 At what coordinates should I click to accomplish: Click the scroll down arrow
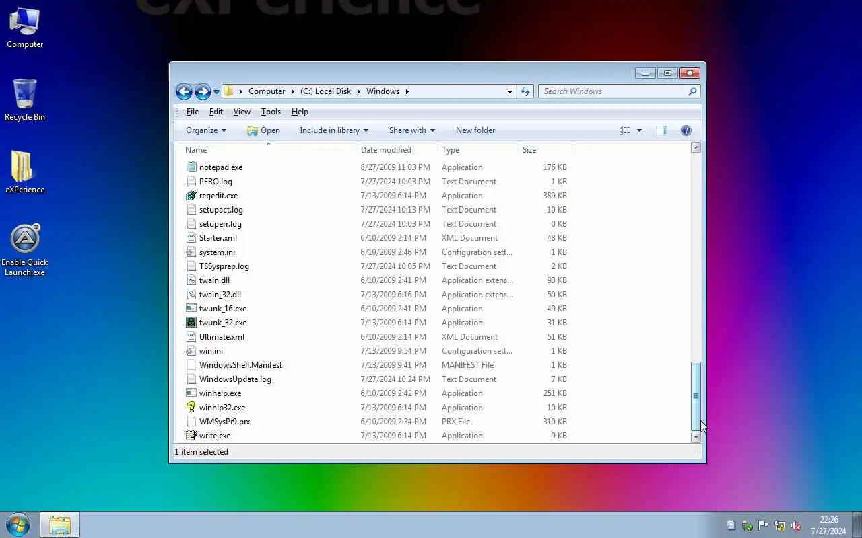[696, 437]
